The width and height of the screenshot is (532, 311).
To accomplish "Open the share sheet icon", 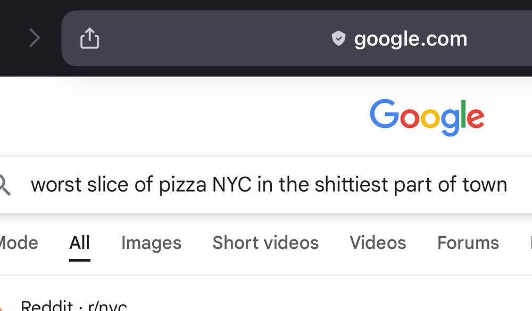I will pyautogui.click(x=89, y=38).
